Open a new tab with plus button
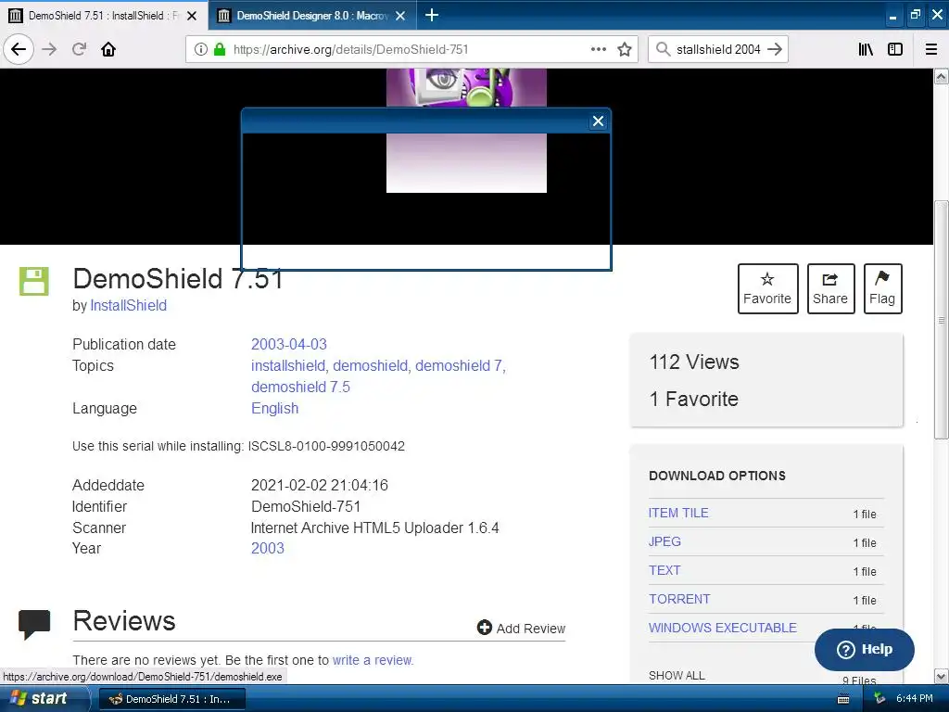 pyautogui.click(x=432, y=15)
